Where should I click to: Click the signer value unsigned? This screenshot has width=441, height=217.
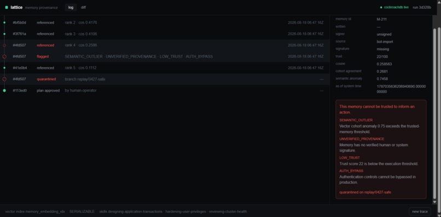[384, 34]
